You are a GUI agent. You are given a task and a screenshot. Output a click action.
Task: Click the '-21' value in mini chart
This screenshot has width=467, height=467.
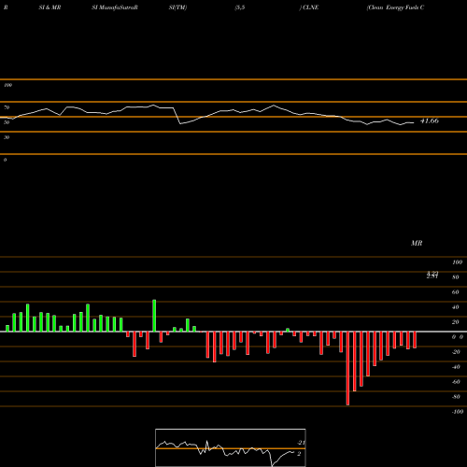pos(302,443)
